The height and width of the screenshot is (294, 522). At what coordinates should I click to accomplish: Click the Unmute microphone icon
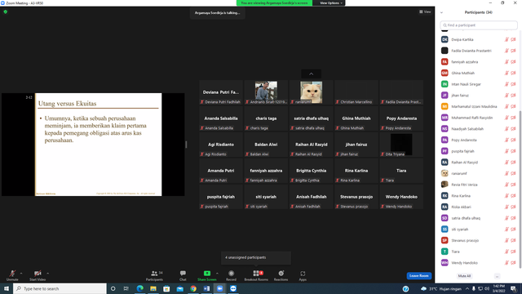12,274
